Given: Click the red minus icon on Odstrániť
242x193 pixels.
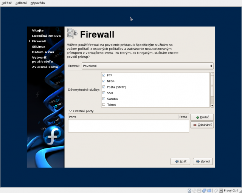Looking at the screenshot, I should pyautogui.click(x=195, y=125).
